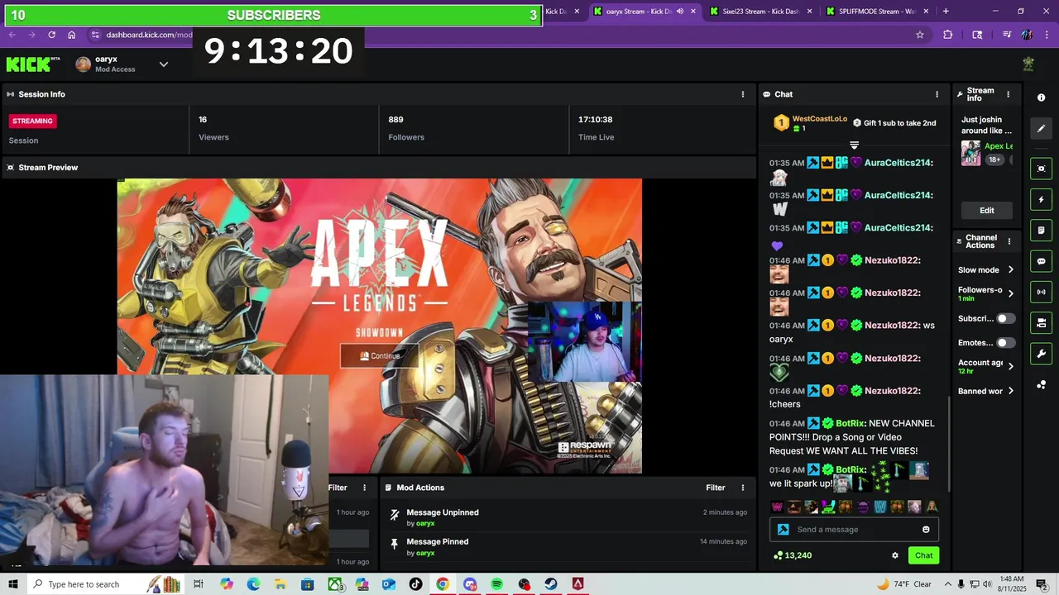Click Continue button in stream preview
The height and width of the screenshot is (595, 1059).
(x=380, y=356)
